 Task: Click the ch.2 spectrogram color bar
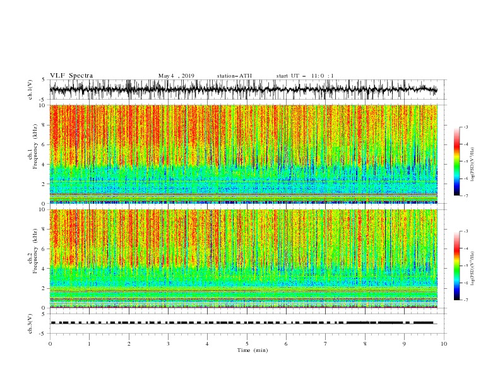pos(456,266)
